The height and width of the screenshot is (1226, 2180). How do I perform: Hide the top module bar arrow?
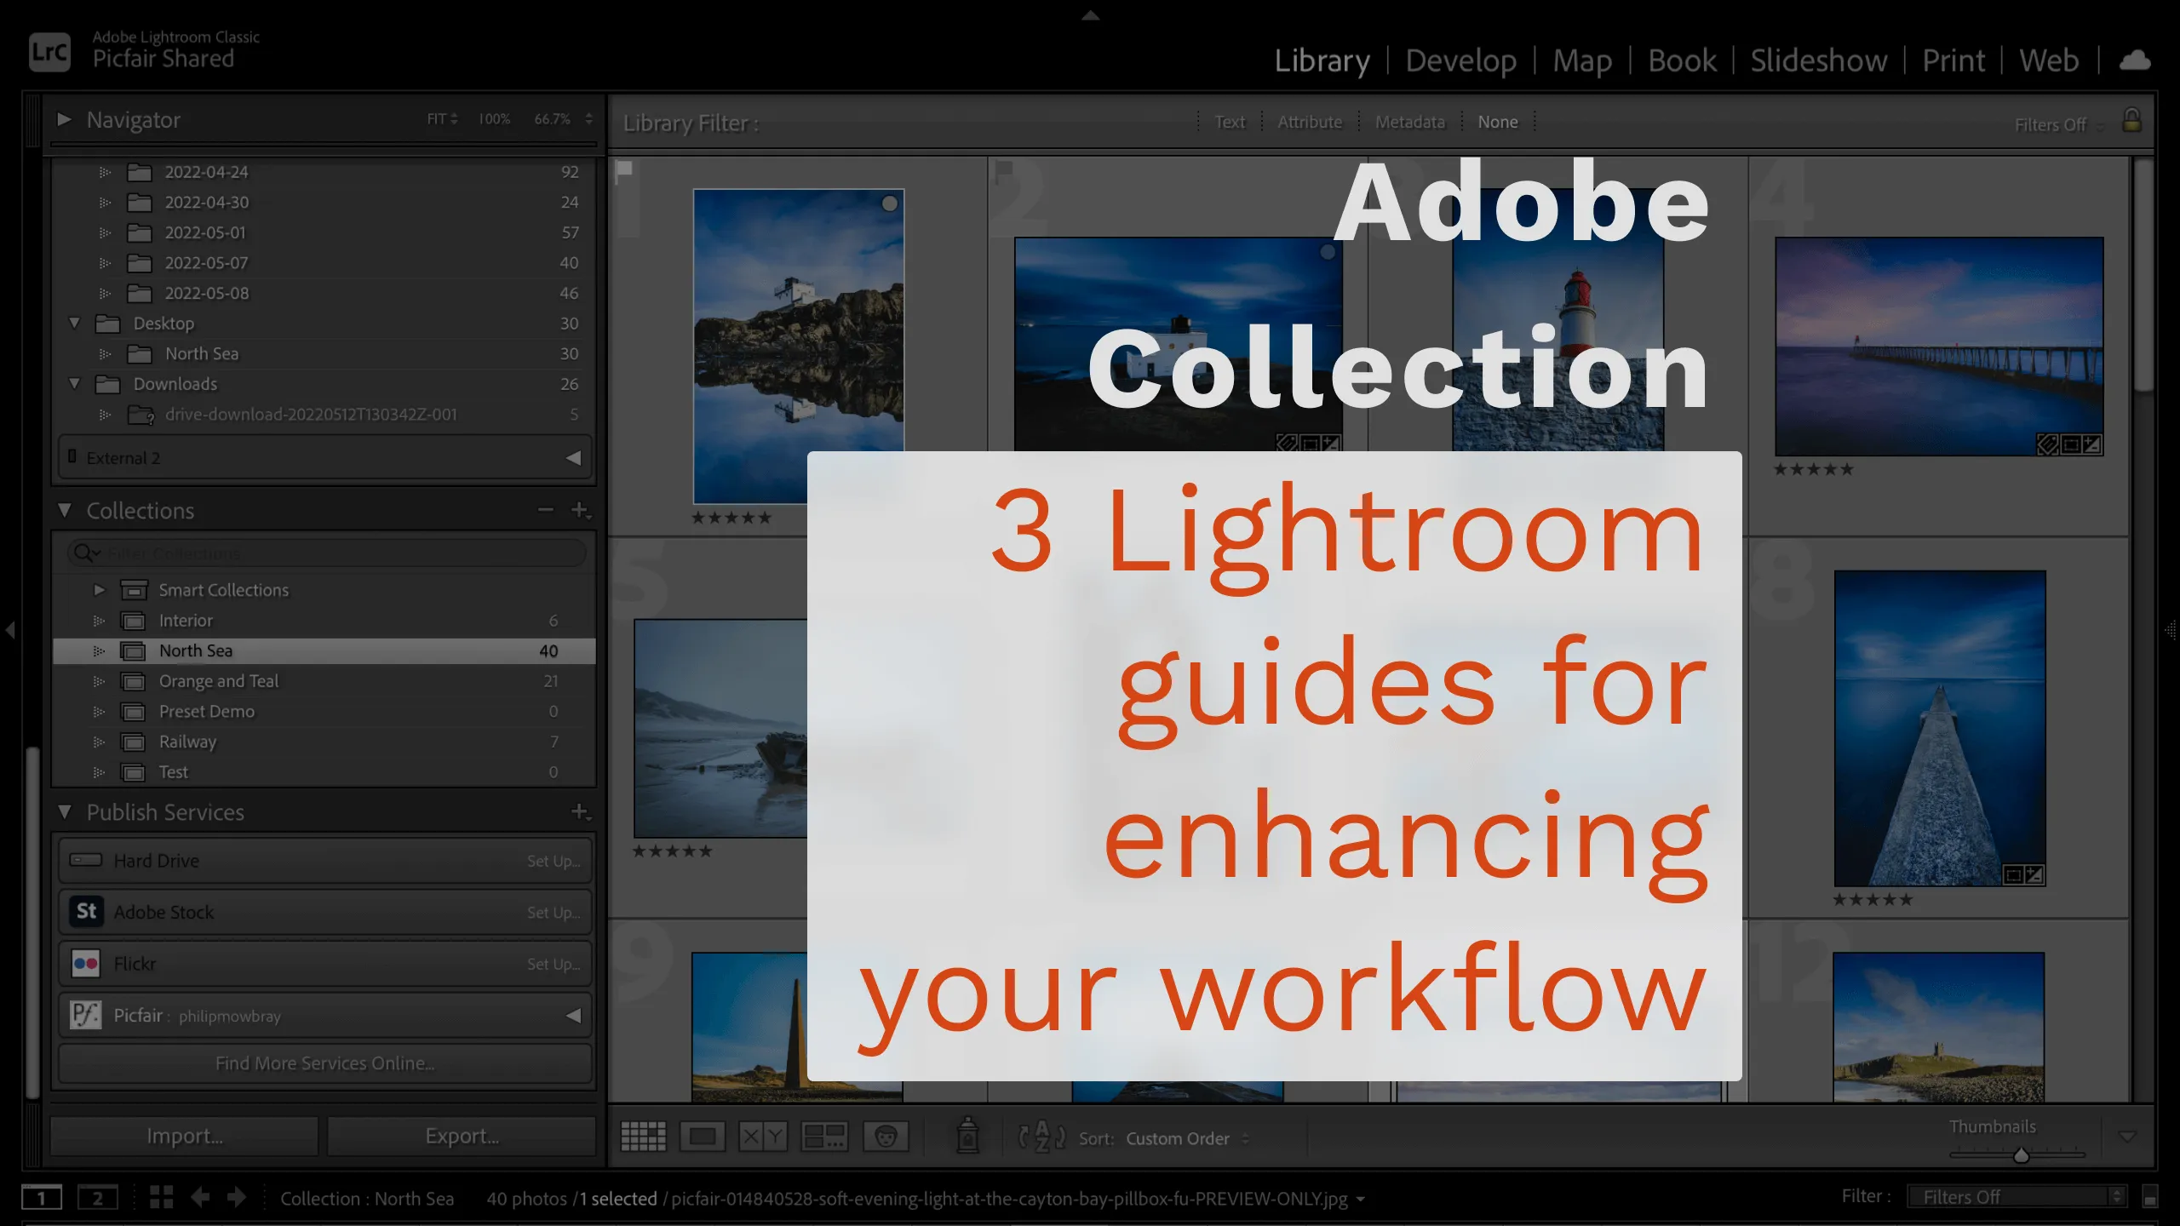(x=1090, y=15)
